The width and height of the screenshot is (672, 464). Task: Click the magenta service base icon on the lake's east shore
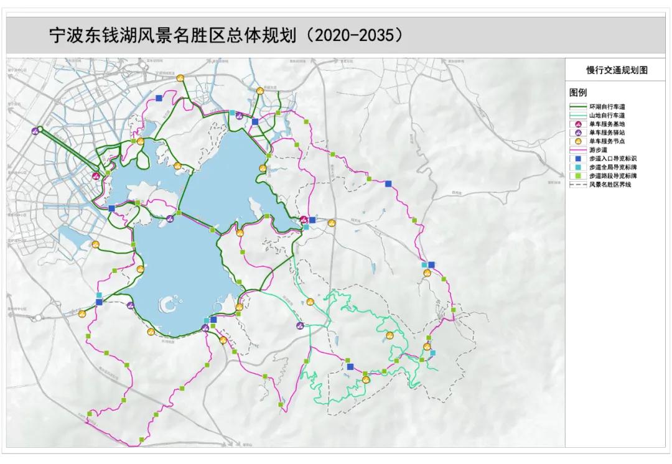(x=304, y=220)
